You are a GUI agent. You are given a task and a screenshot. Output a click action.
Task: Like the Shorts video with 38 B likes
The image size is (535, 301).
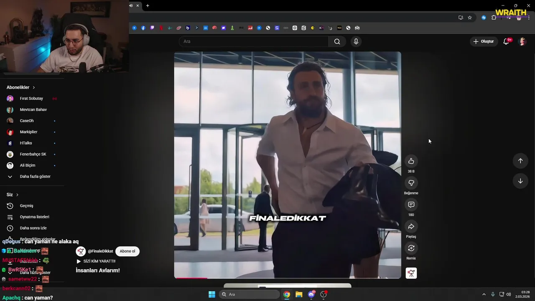411,161
